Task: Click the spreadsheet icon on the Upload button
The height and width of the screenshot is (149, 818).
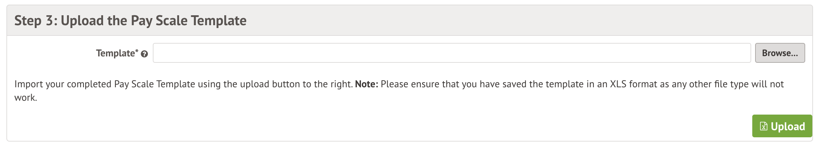Action: coord(763,126)
